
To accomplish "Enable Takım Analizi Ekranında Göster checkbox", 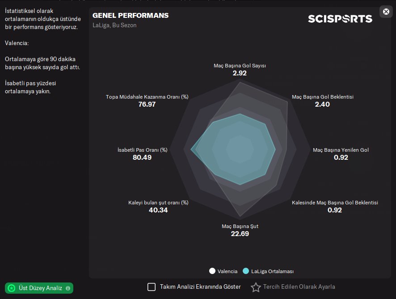I will pos(152,287).
